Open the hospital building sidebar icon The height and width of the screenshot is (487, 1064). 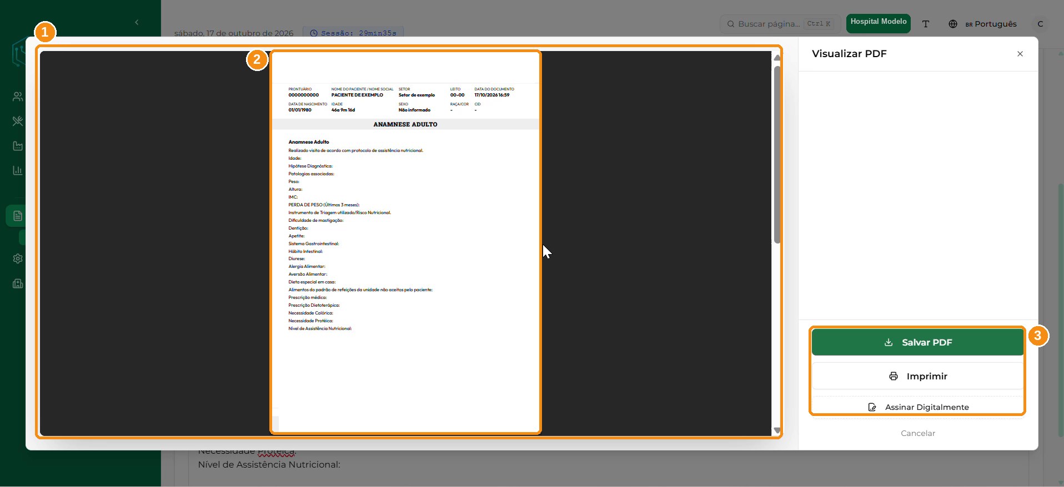click(x=18, y=283)
